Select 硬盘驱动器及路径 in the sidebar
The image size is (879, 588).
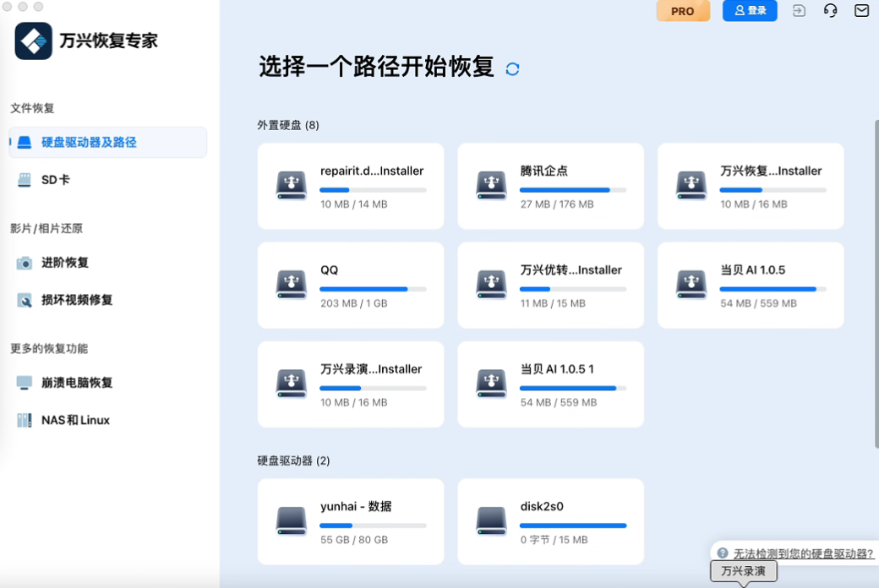click(x=107, y=143)
